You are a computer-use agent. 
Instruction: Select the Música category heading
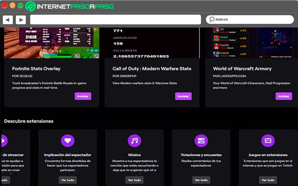point(134,155)
